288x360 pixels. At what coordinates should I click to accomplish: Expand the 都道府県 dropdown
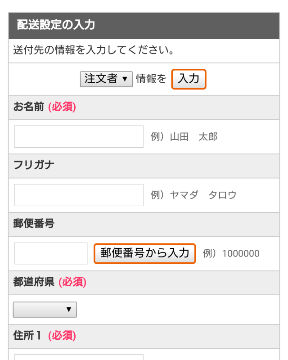coord(45,310)
